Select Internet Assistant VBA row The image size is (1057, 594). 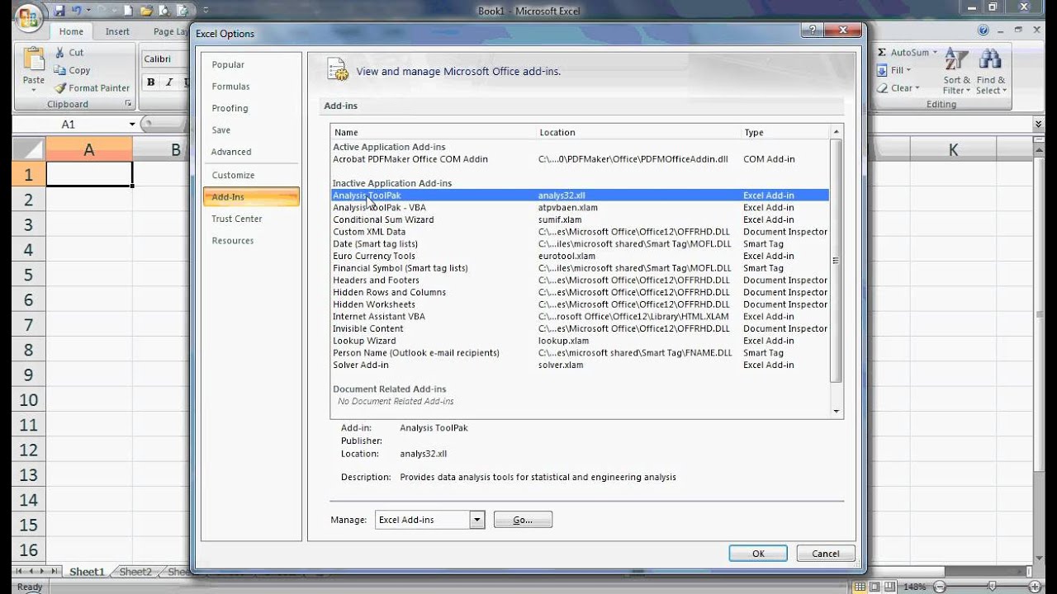[580, 317]
